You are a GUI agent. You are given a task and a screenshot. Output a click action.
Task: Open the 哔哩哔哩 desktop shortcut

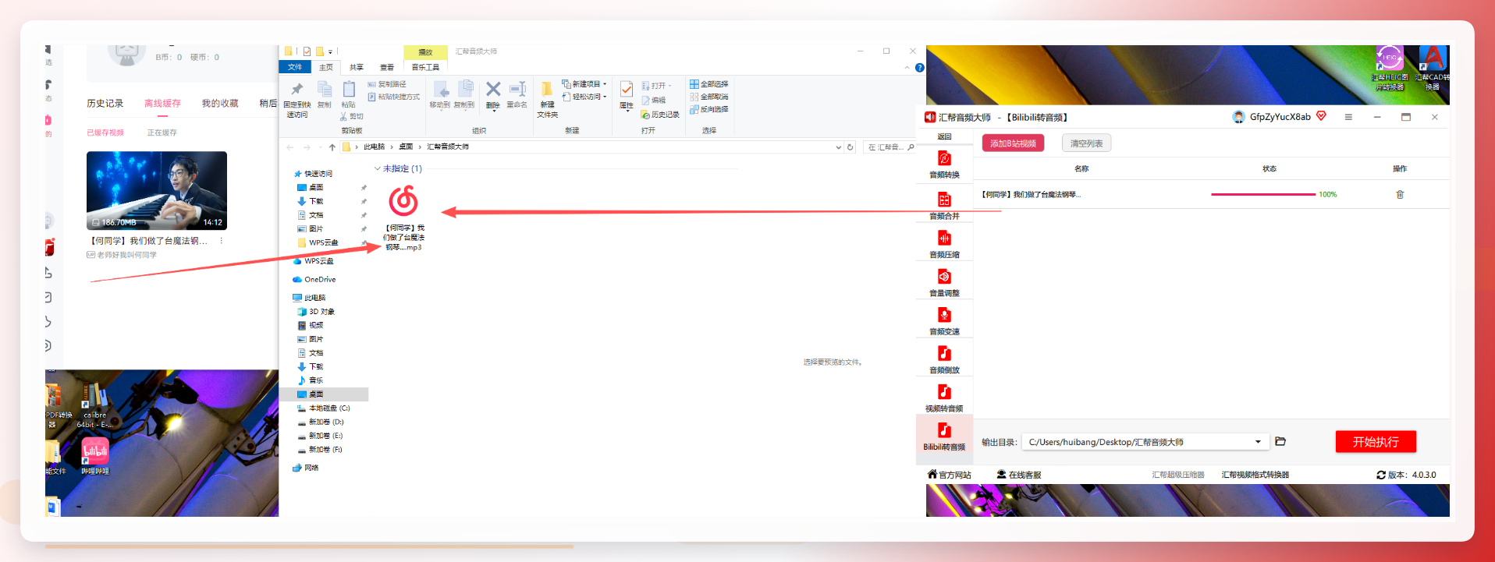click(95, 456)
